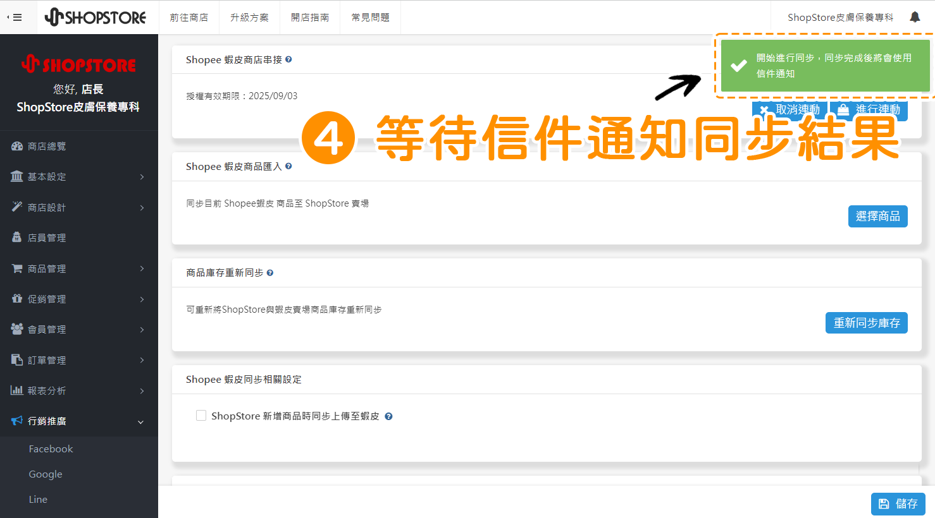Open ShopStore皮膚保養專科 account menu
This screenshot has width=935, height=518.
pyautogui.click(x=840, y=18)
